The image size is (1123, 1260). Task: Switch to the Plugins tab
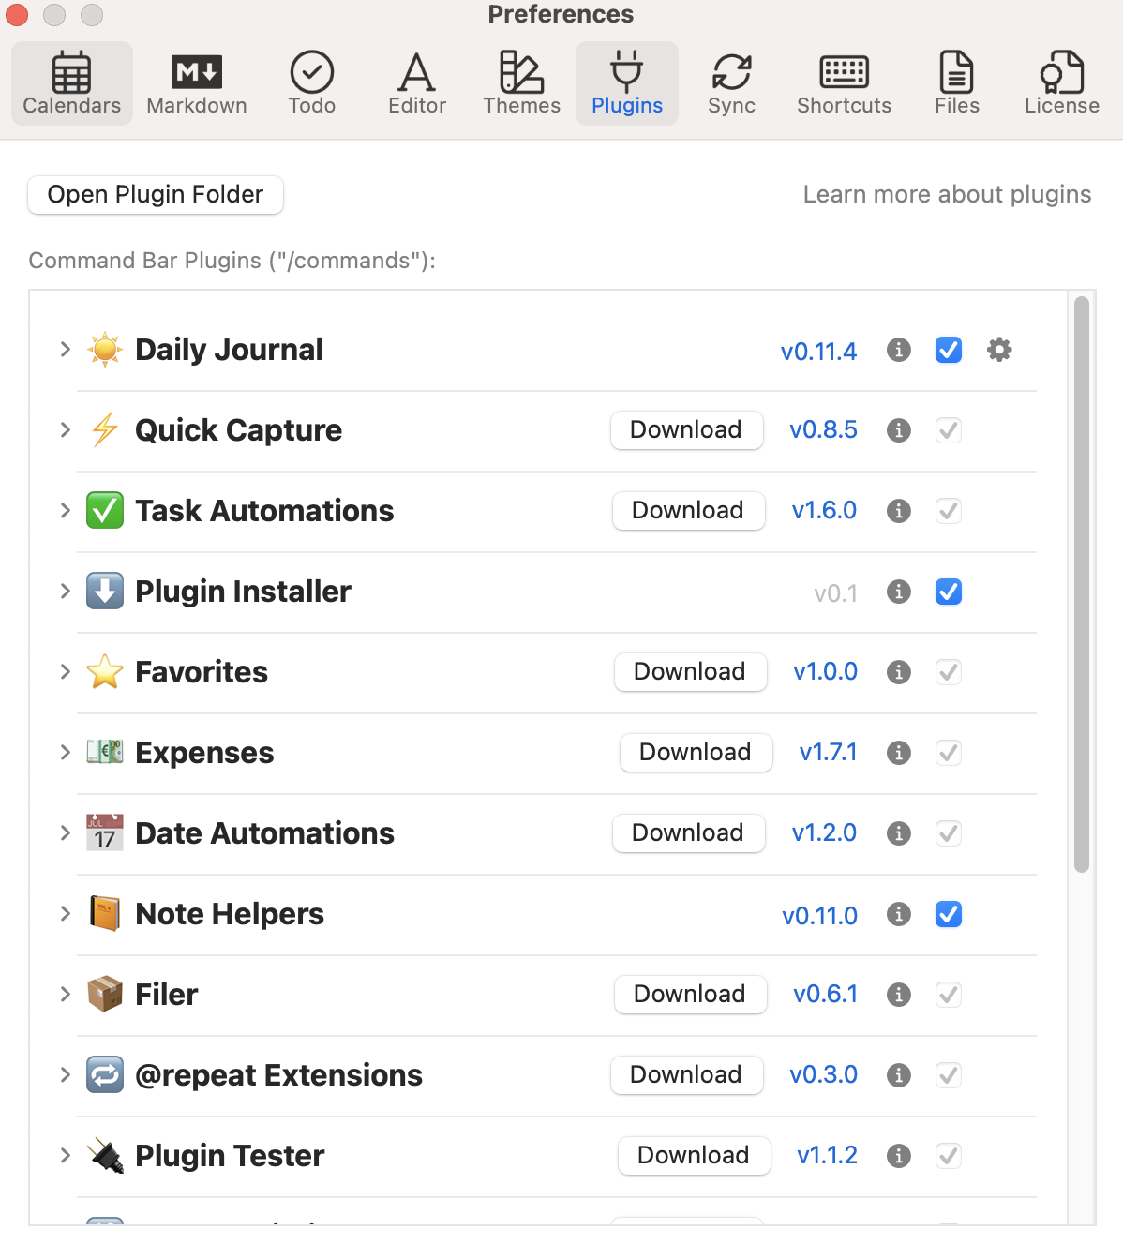coord(626,82)
